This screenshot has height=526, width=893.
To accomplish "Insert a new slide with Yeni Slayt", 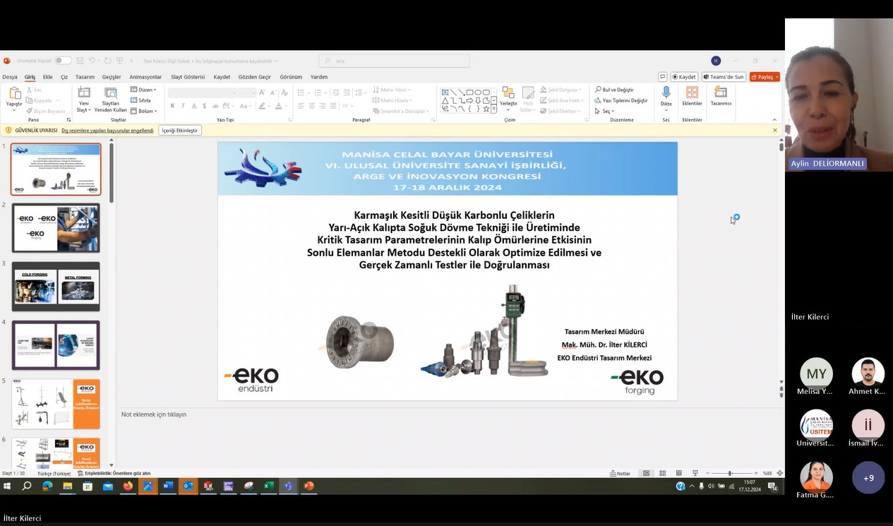I will pyautogui.click(x=84, y=93).
